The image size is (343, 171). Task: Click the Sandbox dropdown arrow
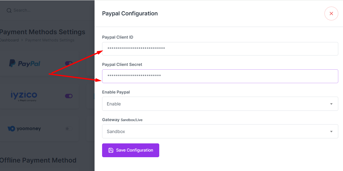point(331,131)
